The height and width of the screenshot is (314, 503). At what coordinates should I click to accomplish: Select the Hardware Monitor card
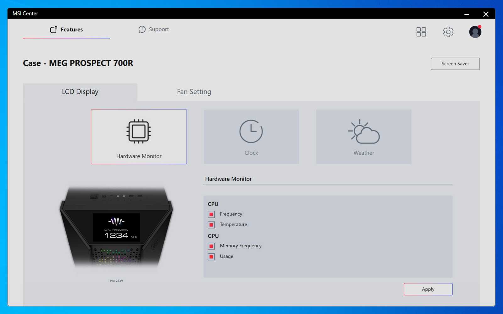coord(139,137)
